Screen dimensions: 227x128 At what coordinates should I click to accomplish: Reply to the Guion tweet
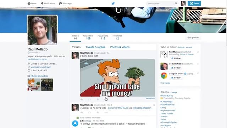click(x=82, y=112)
